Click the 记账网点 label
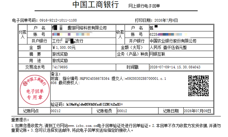The width and height of the screenshot is (228, 137). pos(31,111)
